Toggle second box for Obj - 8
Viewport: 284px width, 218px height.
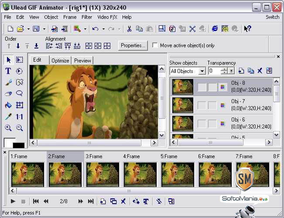(x=212, y=87)
